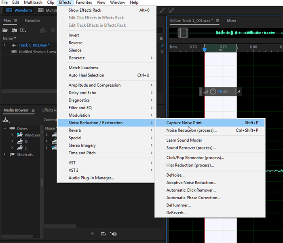Screen dimensions: 283x243
Task: Click the New File icon in Files panel
Action: click(23, 30)
